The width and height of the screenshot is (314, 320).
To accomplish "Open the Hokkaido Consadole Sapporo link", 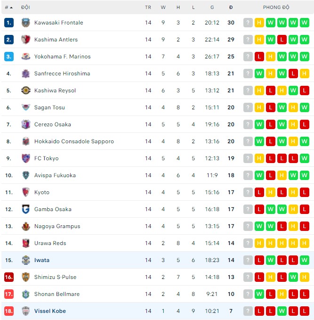I will pos(74,141).
